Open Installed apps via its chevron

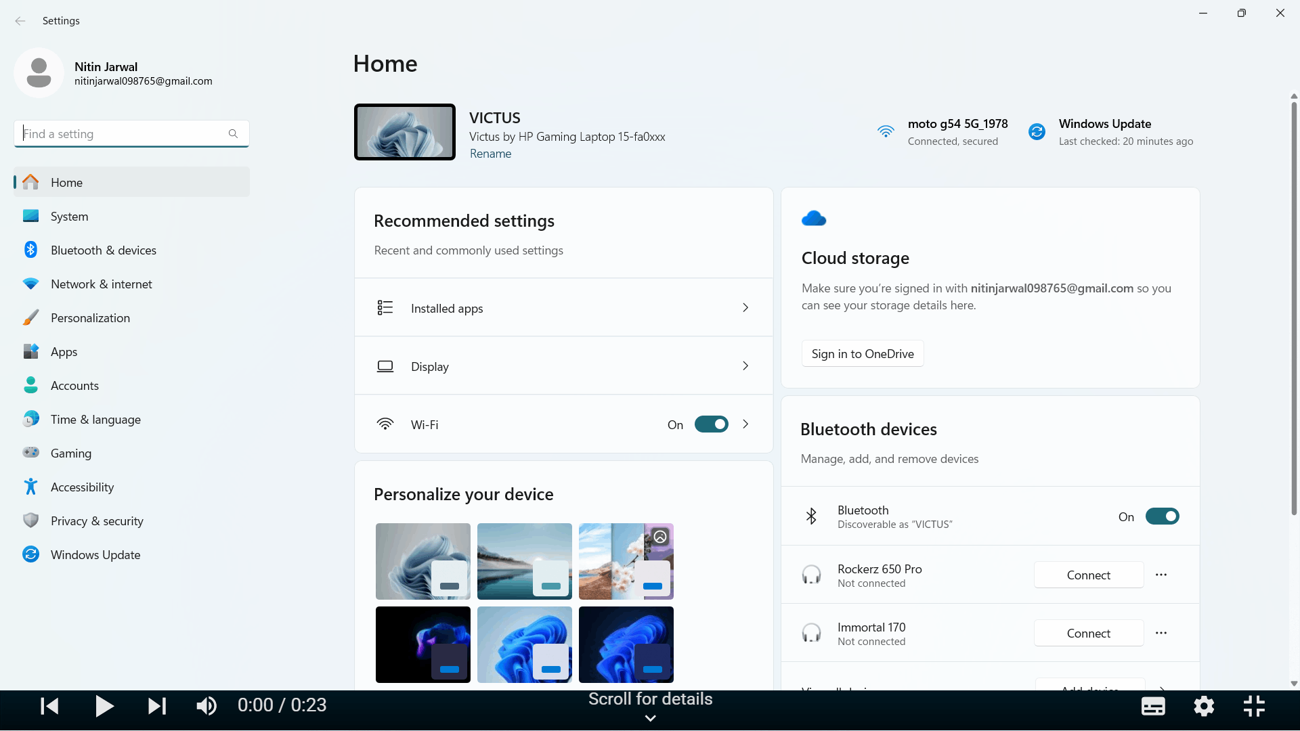[x=745, y=308]
